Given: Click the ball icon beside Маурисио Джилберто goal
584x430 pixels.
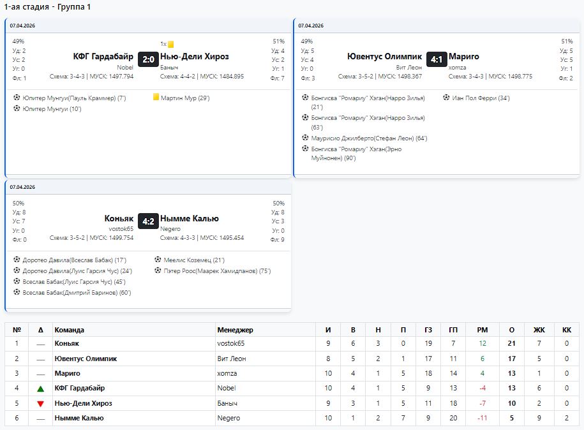Looking at the screenshot, I should click(x=305, y=138).
